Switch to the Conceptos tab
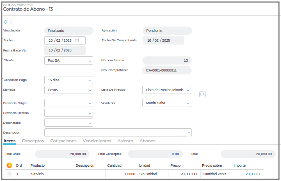 pos(33,141)
